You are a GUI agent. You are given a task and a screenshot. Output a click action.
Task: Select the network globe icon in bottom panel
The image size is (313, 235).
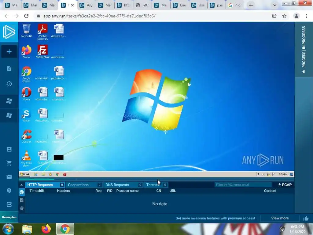point(22,192)
